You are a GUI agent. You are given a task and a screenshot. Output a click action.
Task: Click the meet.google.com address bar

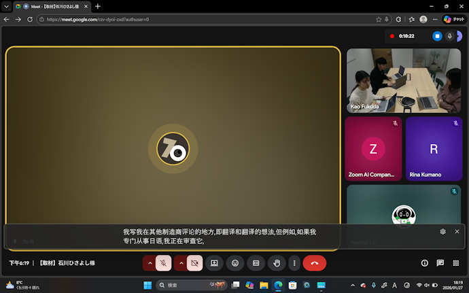click(209, 20)
